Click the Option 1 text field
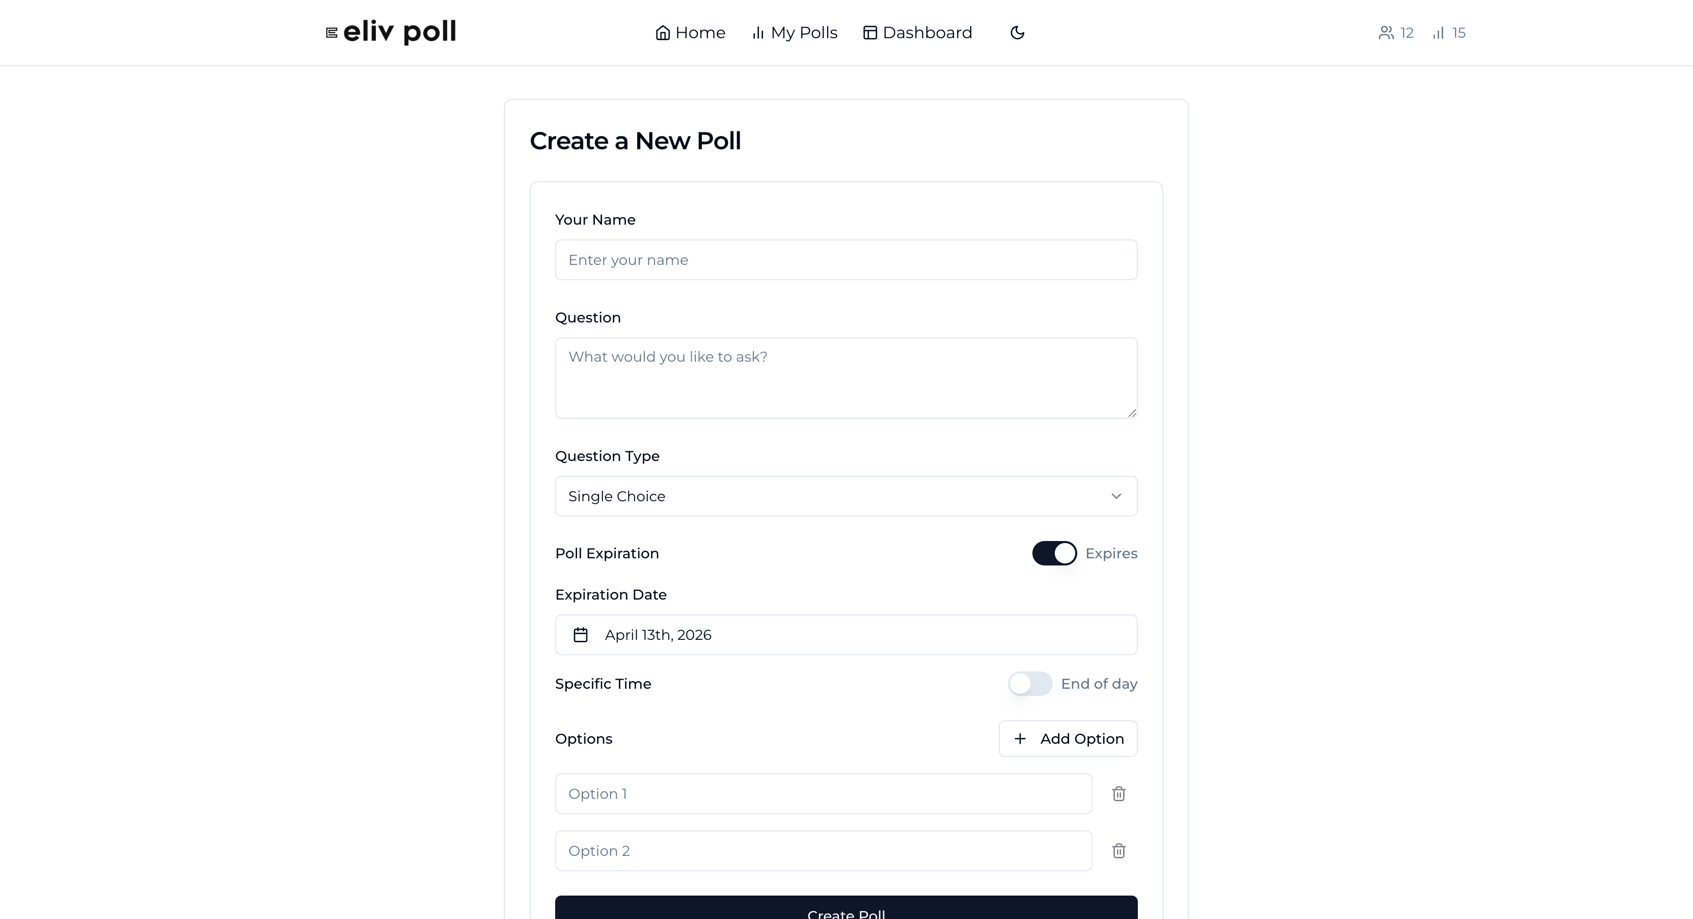 click(824, 794)
